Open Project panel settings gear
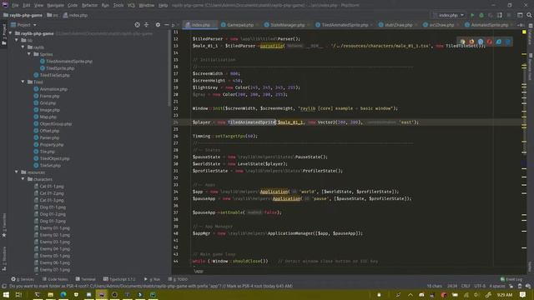Image resolution: width=534 pixels, height=300 pixels. click(x=158, y=25)
